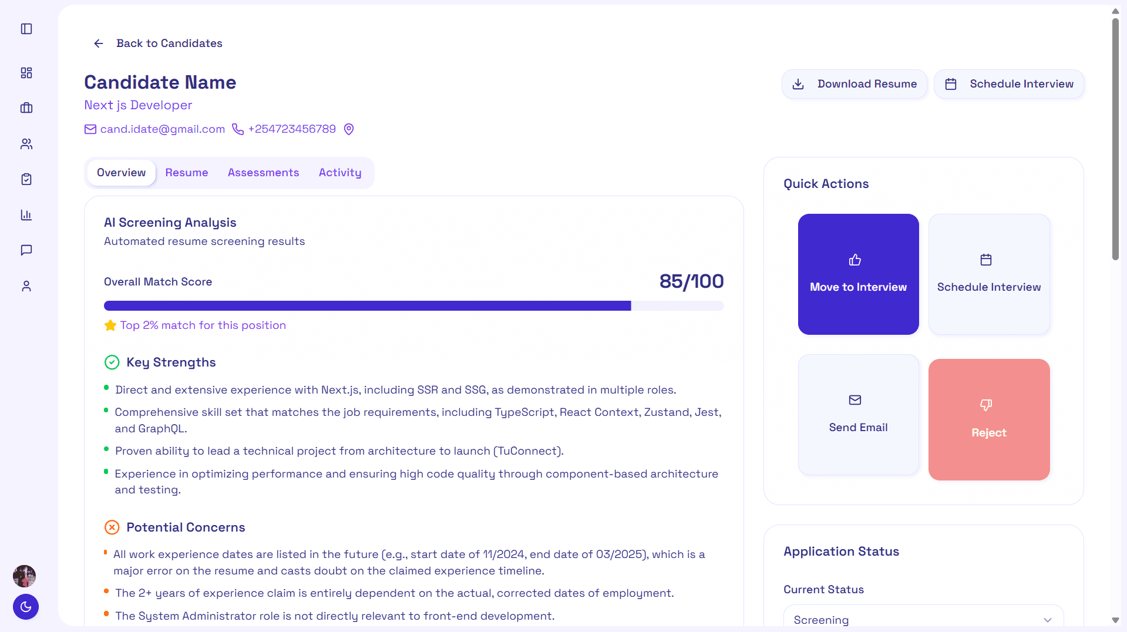
Task: Open the Dashboard grid icon in sidebar
Action: tap(26, 72)
